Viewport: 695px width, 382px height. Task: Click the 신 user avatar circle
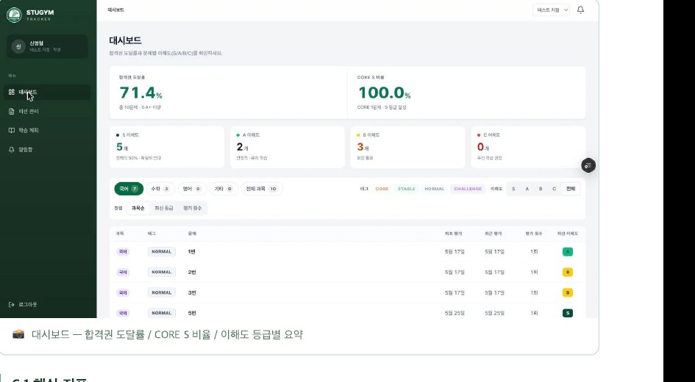[18, 46]
